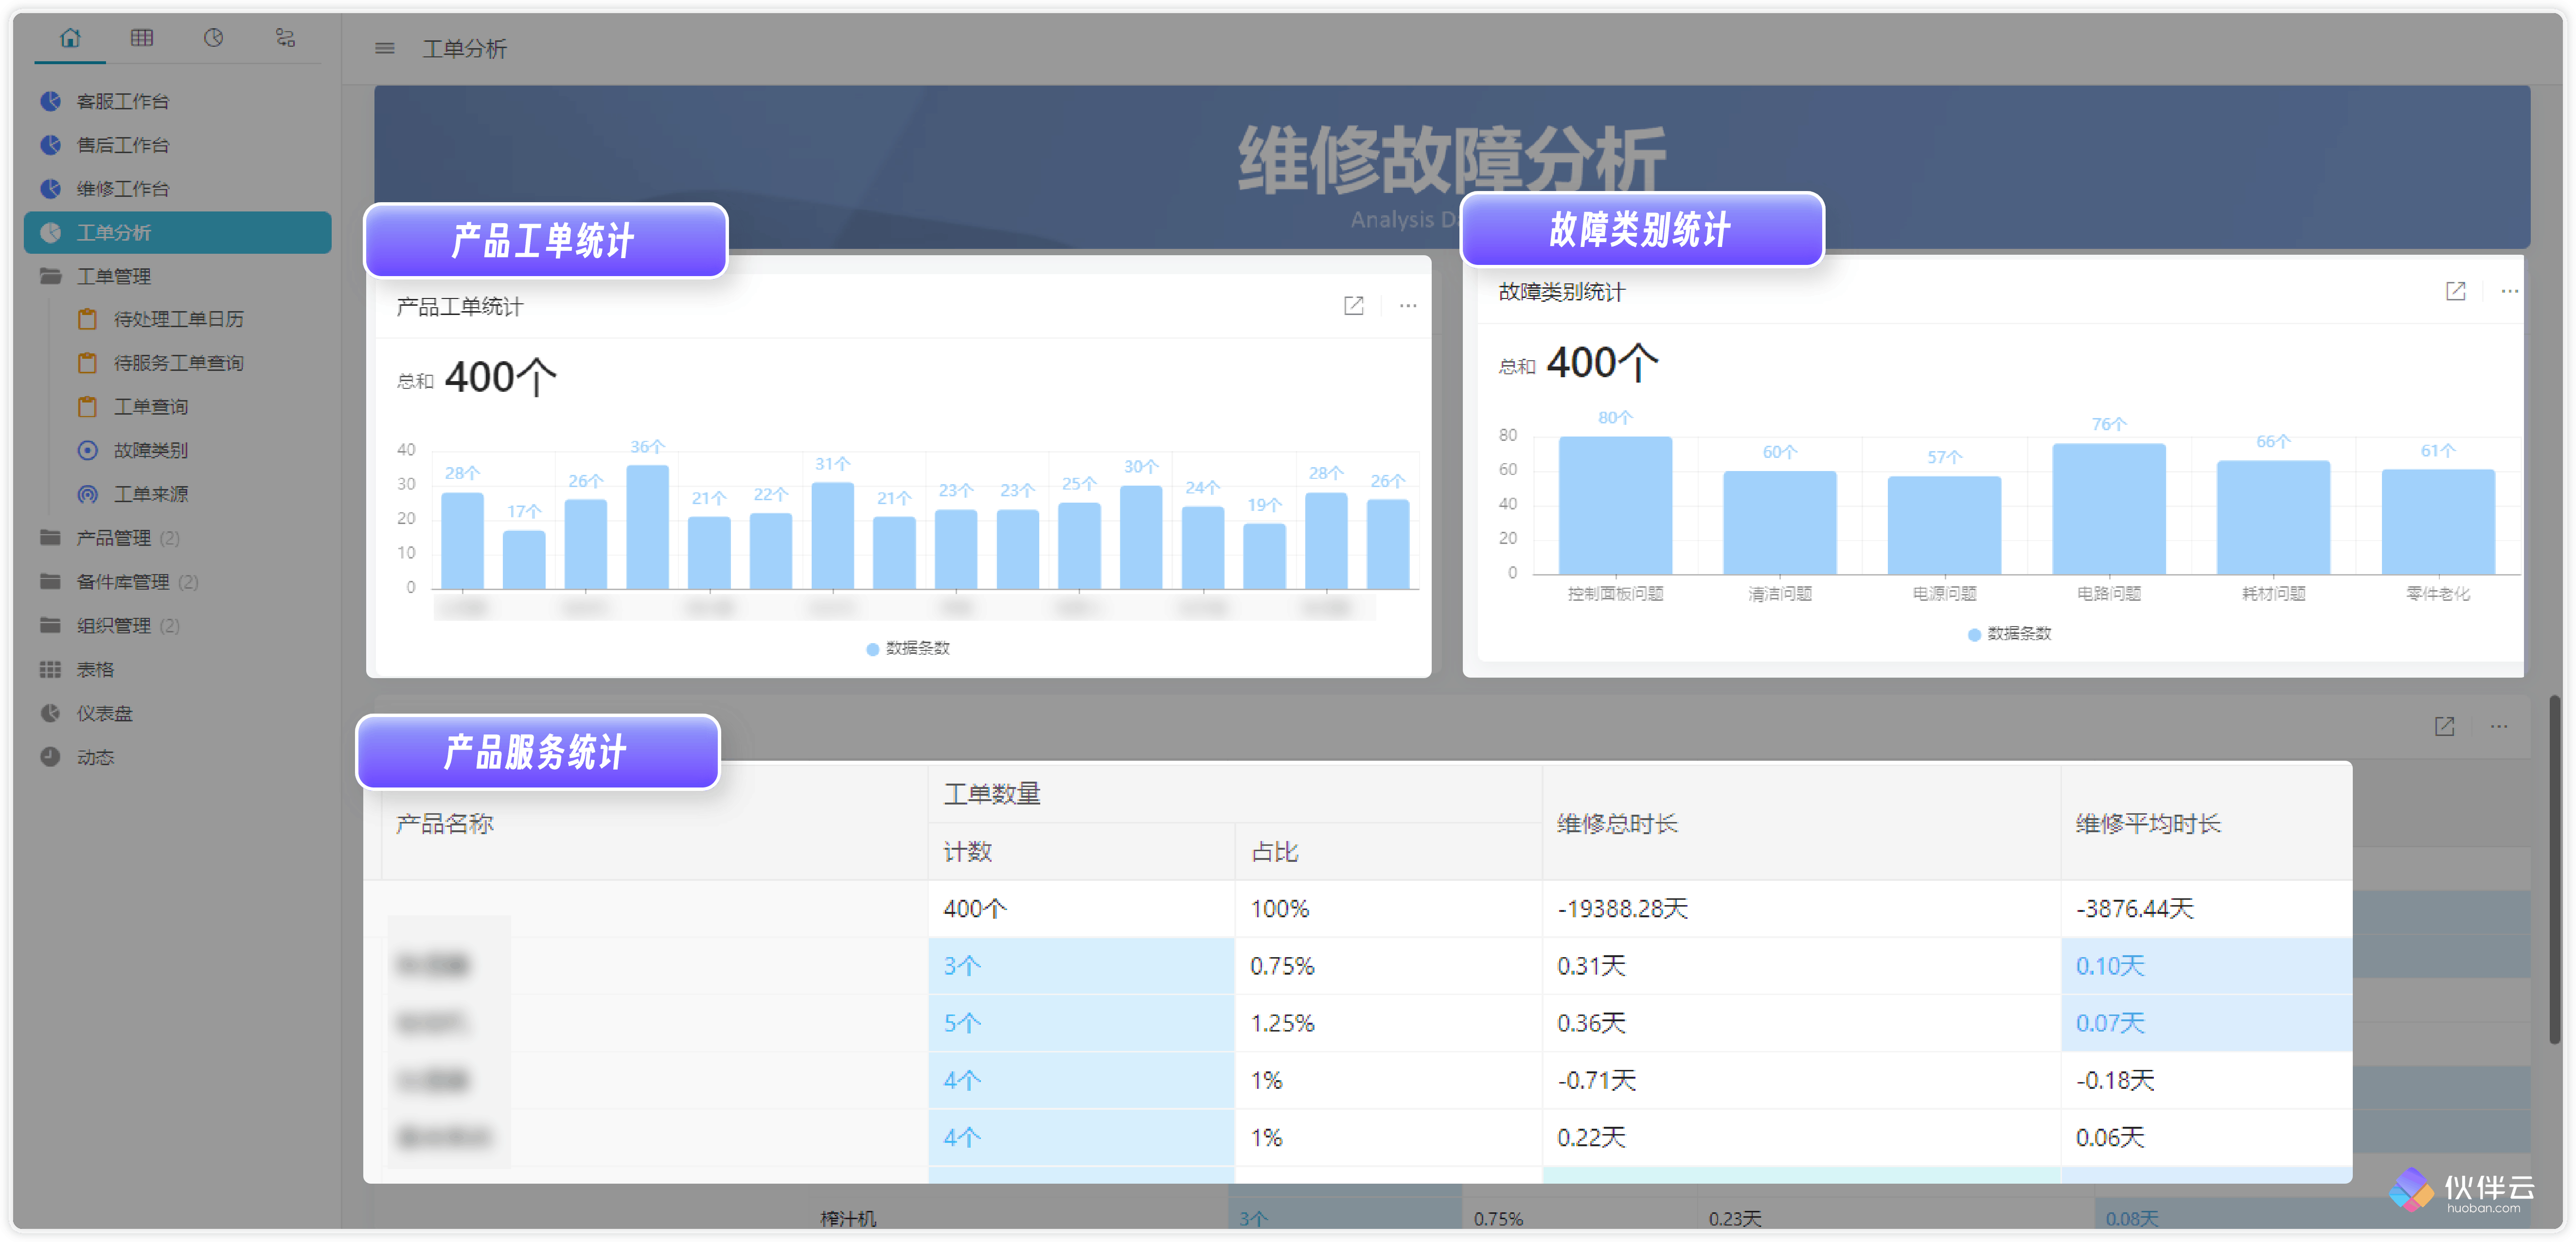
Task: Click the 仪表盘 pie icon
Action: coord(50,714)
